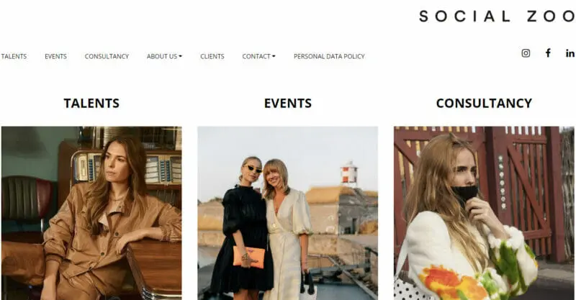Open the Clients navigation link
Screen dimensions: 576x300
212,56
